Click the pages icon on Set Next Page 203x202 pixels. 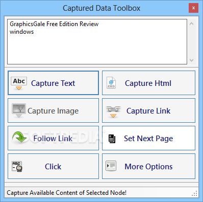(x=112, y=139)
